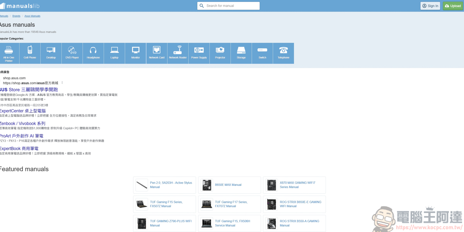This screenshot has width=464, height=232.
Task: Go to Brands breadcrumb link
Action: 16,16
